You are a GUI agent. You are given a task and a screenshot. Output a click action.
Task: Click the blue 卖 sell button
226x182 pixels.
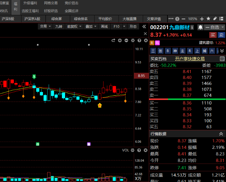coord(221,35)
